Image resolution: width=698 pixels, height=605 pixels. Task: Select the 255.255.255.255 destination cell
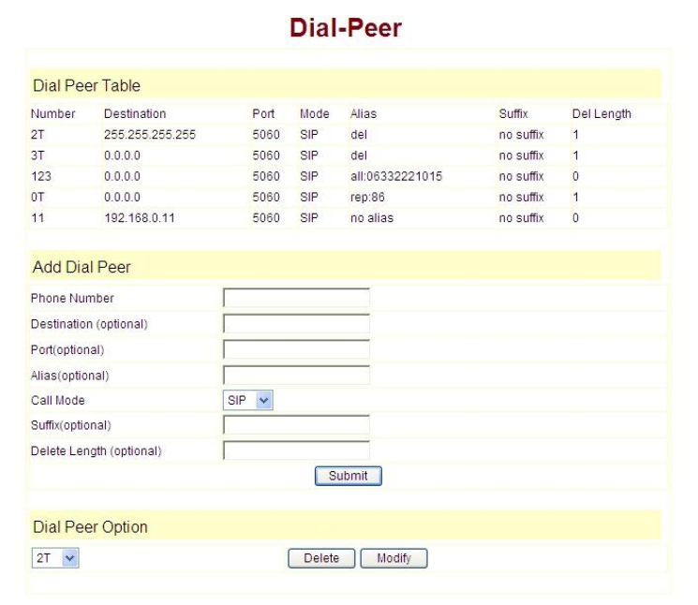[150, 134]
